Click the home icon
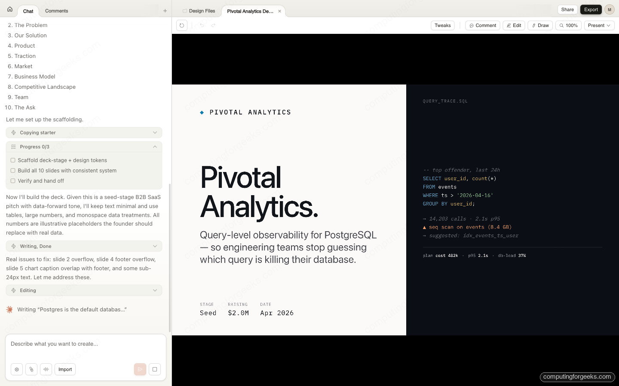This screenshot has width=619, height=386. (x=10, y=9)
